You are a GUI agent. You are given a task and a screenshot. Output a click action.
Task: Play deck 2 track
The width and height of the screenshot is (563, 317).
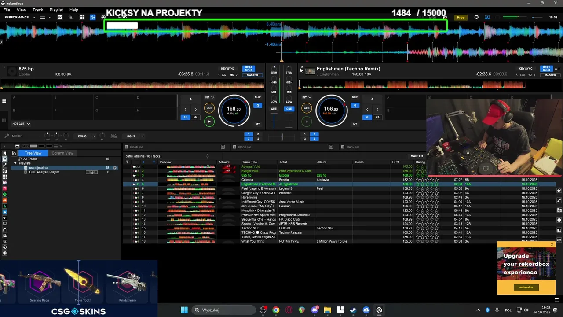(x=307, y=122)
